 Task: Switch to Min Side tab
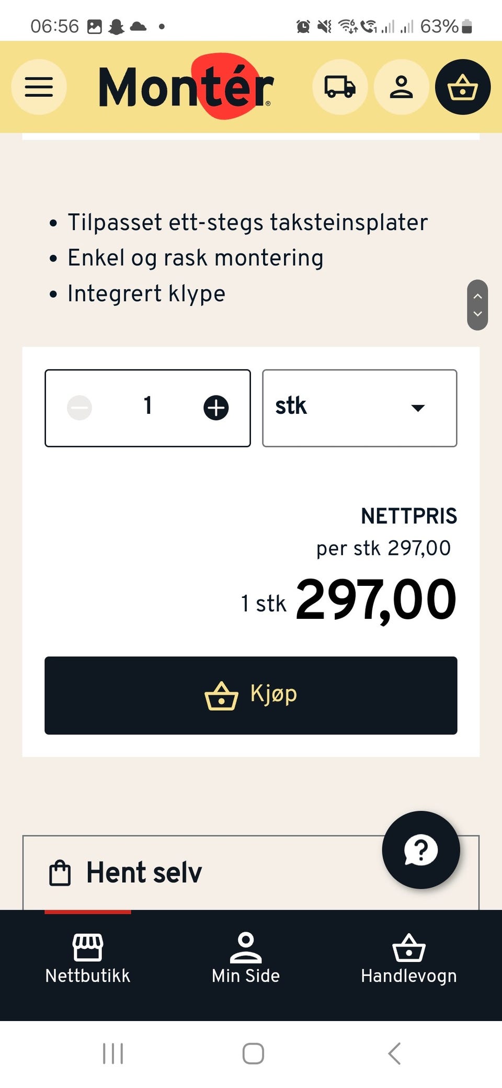(x=246, y=959)
